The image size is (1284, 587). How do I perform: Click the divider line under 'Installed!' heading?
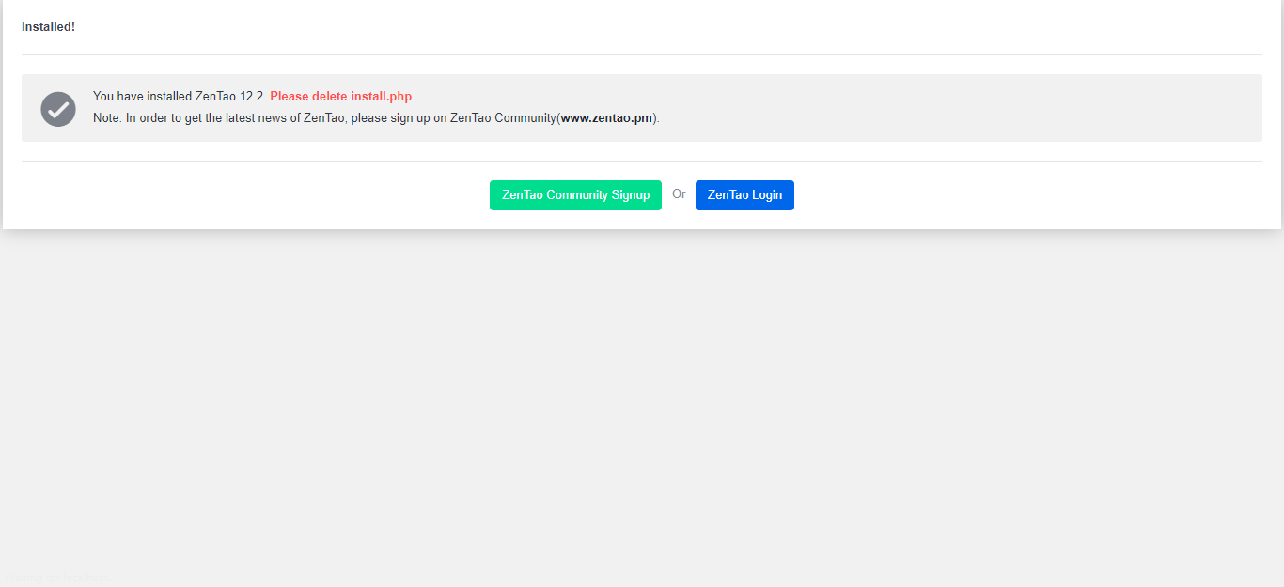[642, 54]
